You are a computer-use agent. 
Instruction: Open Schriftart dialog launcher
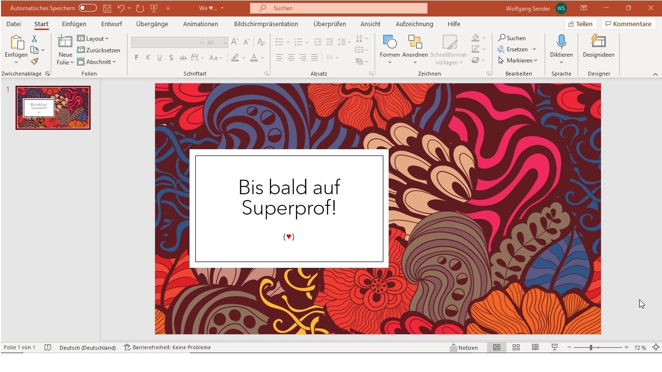click(267, 74)
